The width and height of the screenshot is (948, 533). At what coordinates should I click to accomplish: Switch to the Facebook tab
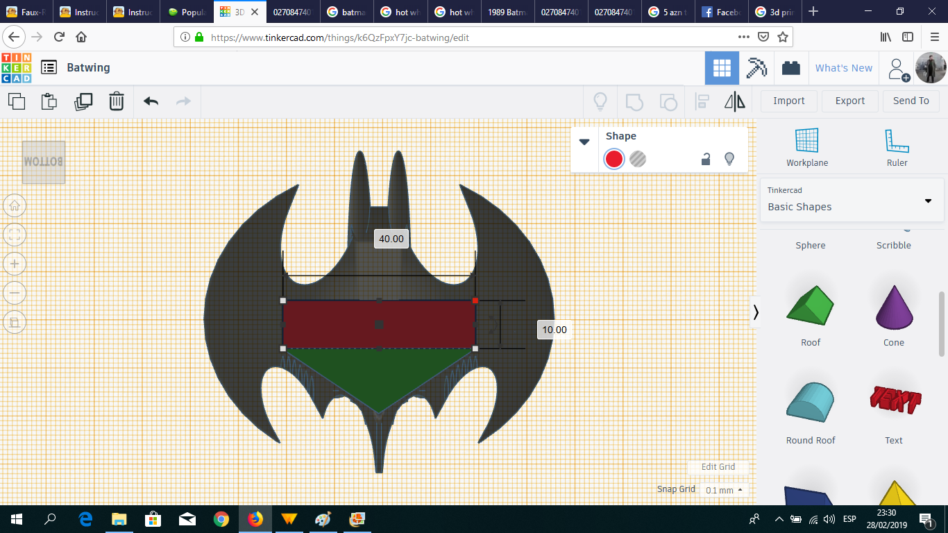tap(722, 12)
